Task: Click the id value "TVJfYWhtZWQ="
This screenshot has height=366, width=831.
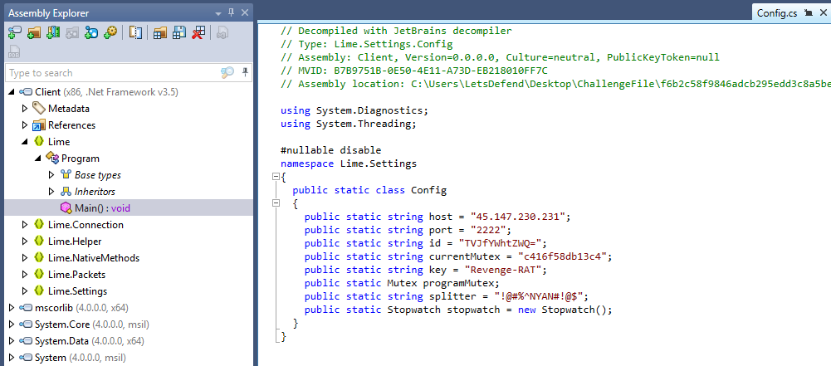Action: [x=500, y=243]
